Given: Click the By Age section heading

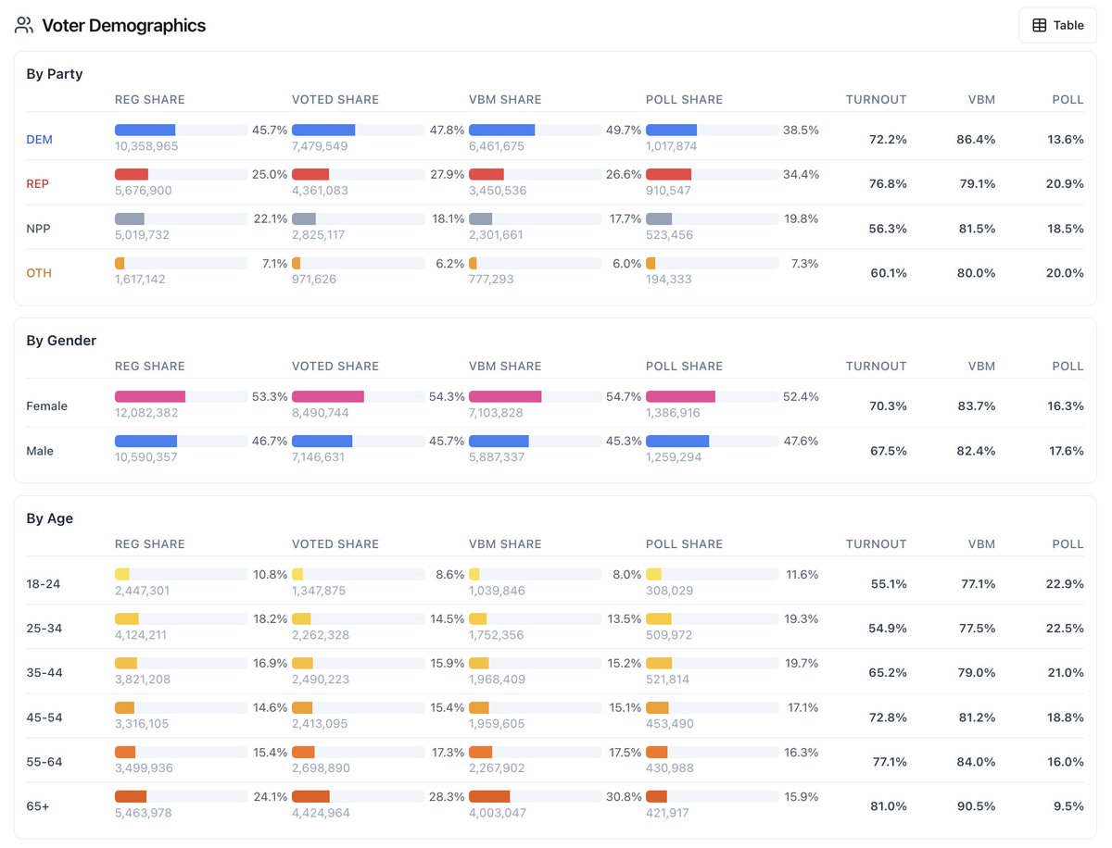Looking at the screenshot, I should [50, 518].
